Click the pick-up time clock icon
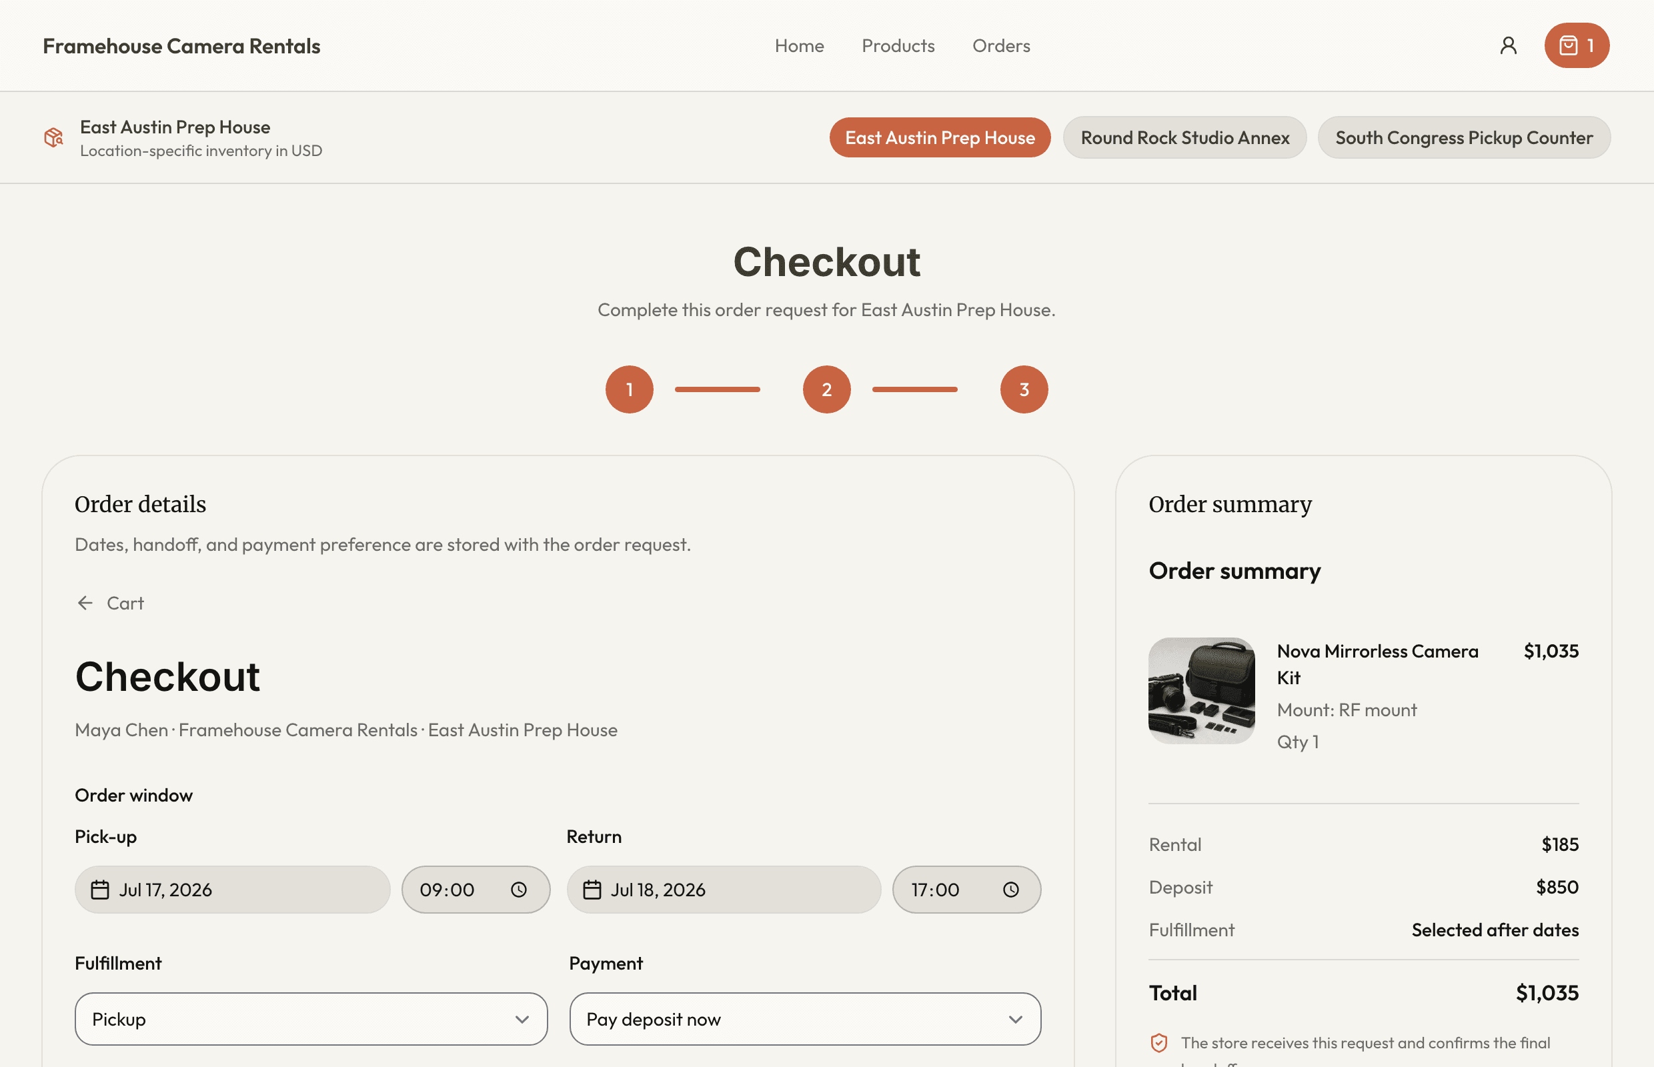Viewport: 1654px width, 1067px height. [x=519, y=890]
